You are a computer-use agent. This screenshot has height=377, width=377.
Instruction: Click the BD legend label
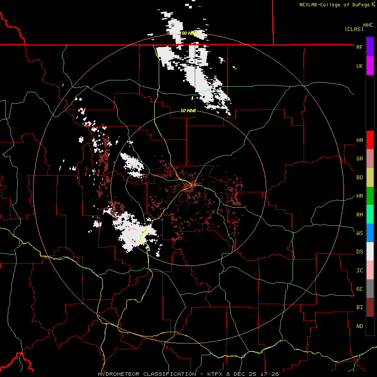click(359, 178)
